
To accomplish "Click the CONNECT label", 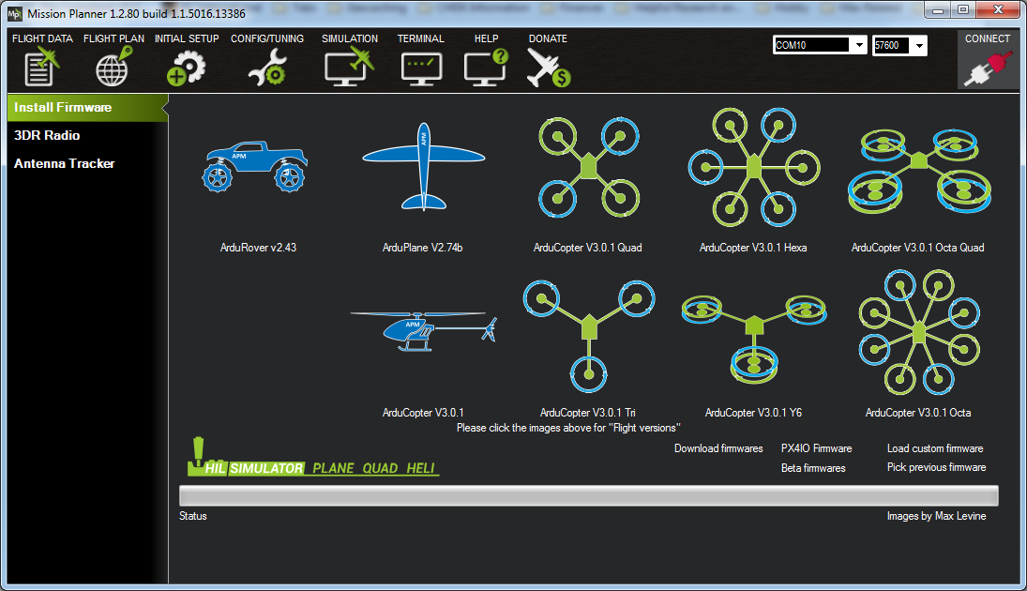I will click(988, 38).
